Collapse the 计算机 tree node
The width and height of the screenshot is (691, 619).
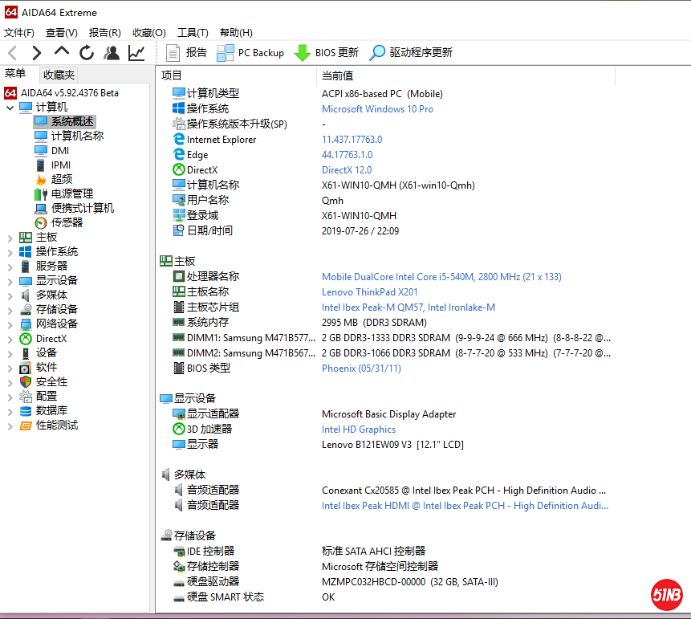click(x=10, y=108)
